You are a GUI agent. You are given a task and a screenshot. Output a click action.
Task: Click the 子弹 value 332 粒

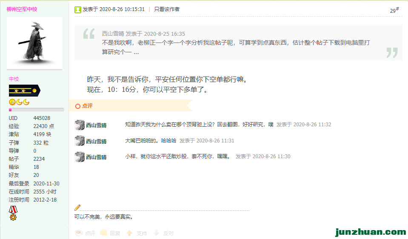tap(41, 142)
